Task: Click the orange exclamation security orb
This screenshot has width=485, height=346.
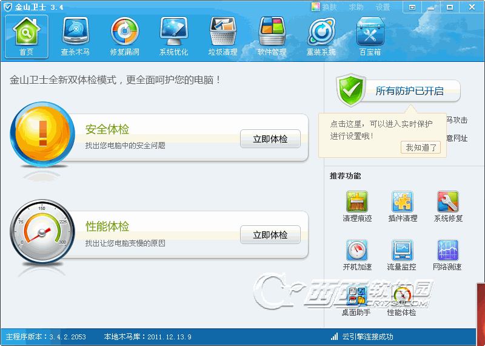Action: click(42, 134)
